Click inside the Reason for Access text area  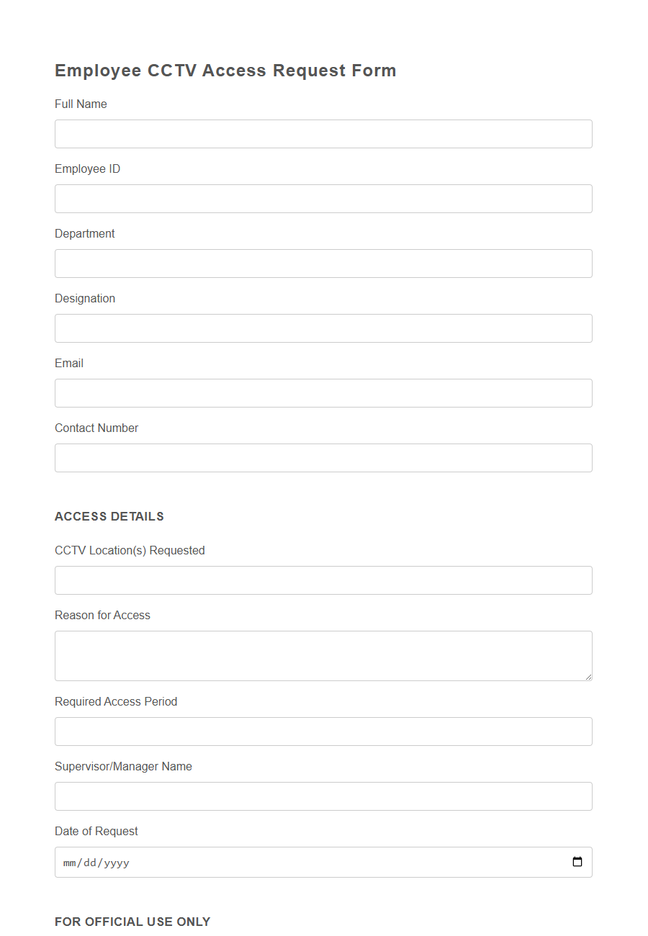[x=323, y=655]
